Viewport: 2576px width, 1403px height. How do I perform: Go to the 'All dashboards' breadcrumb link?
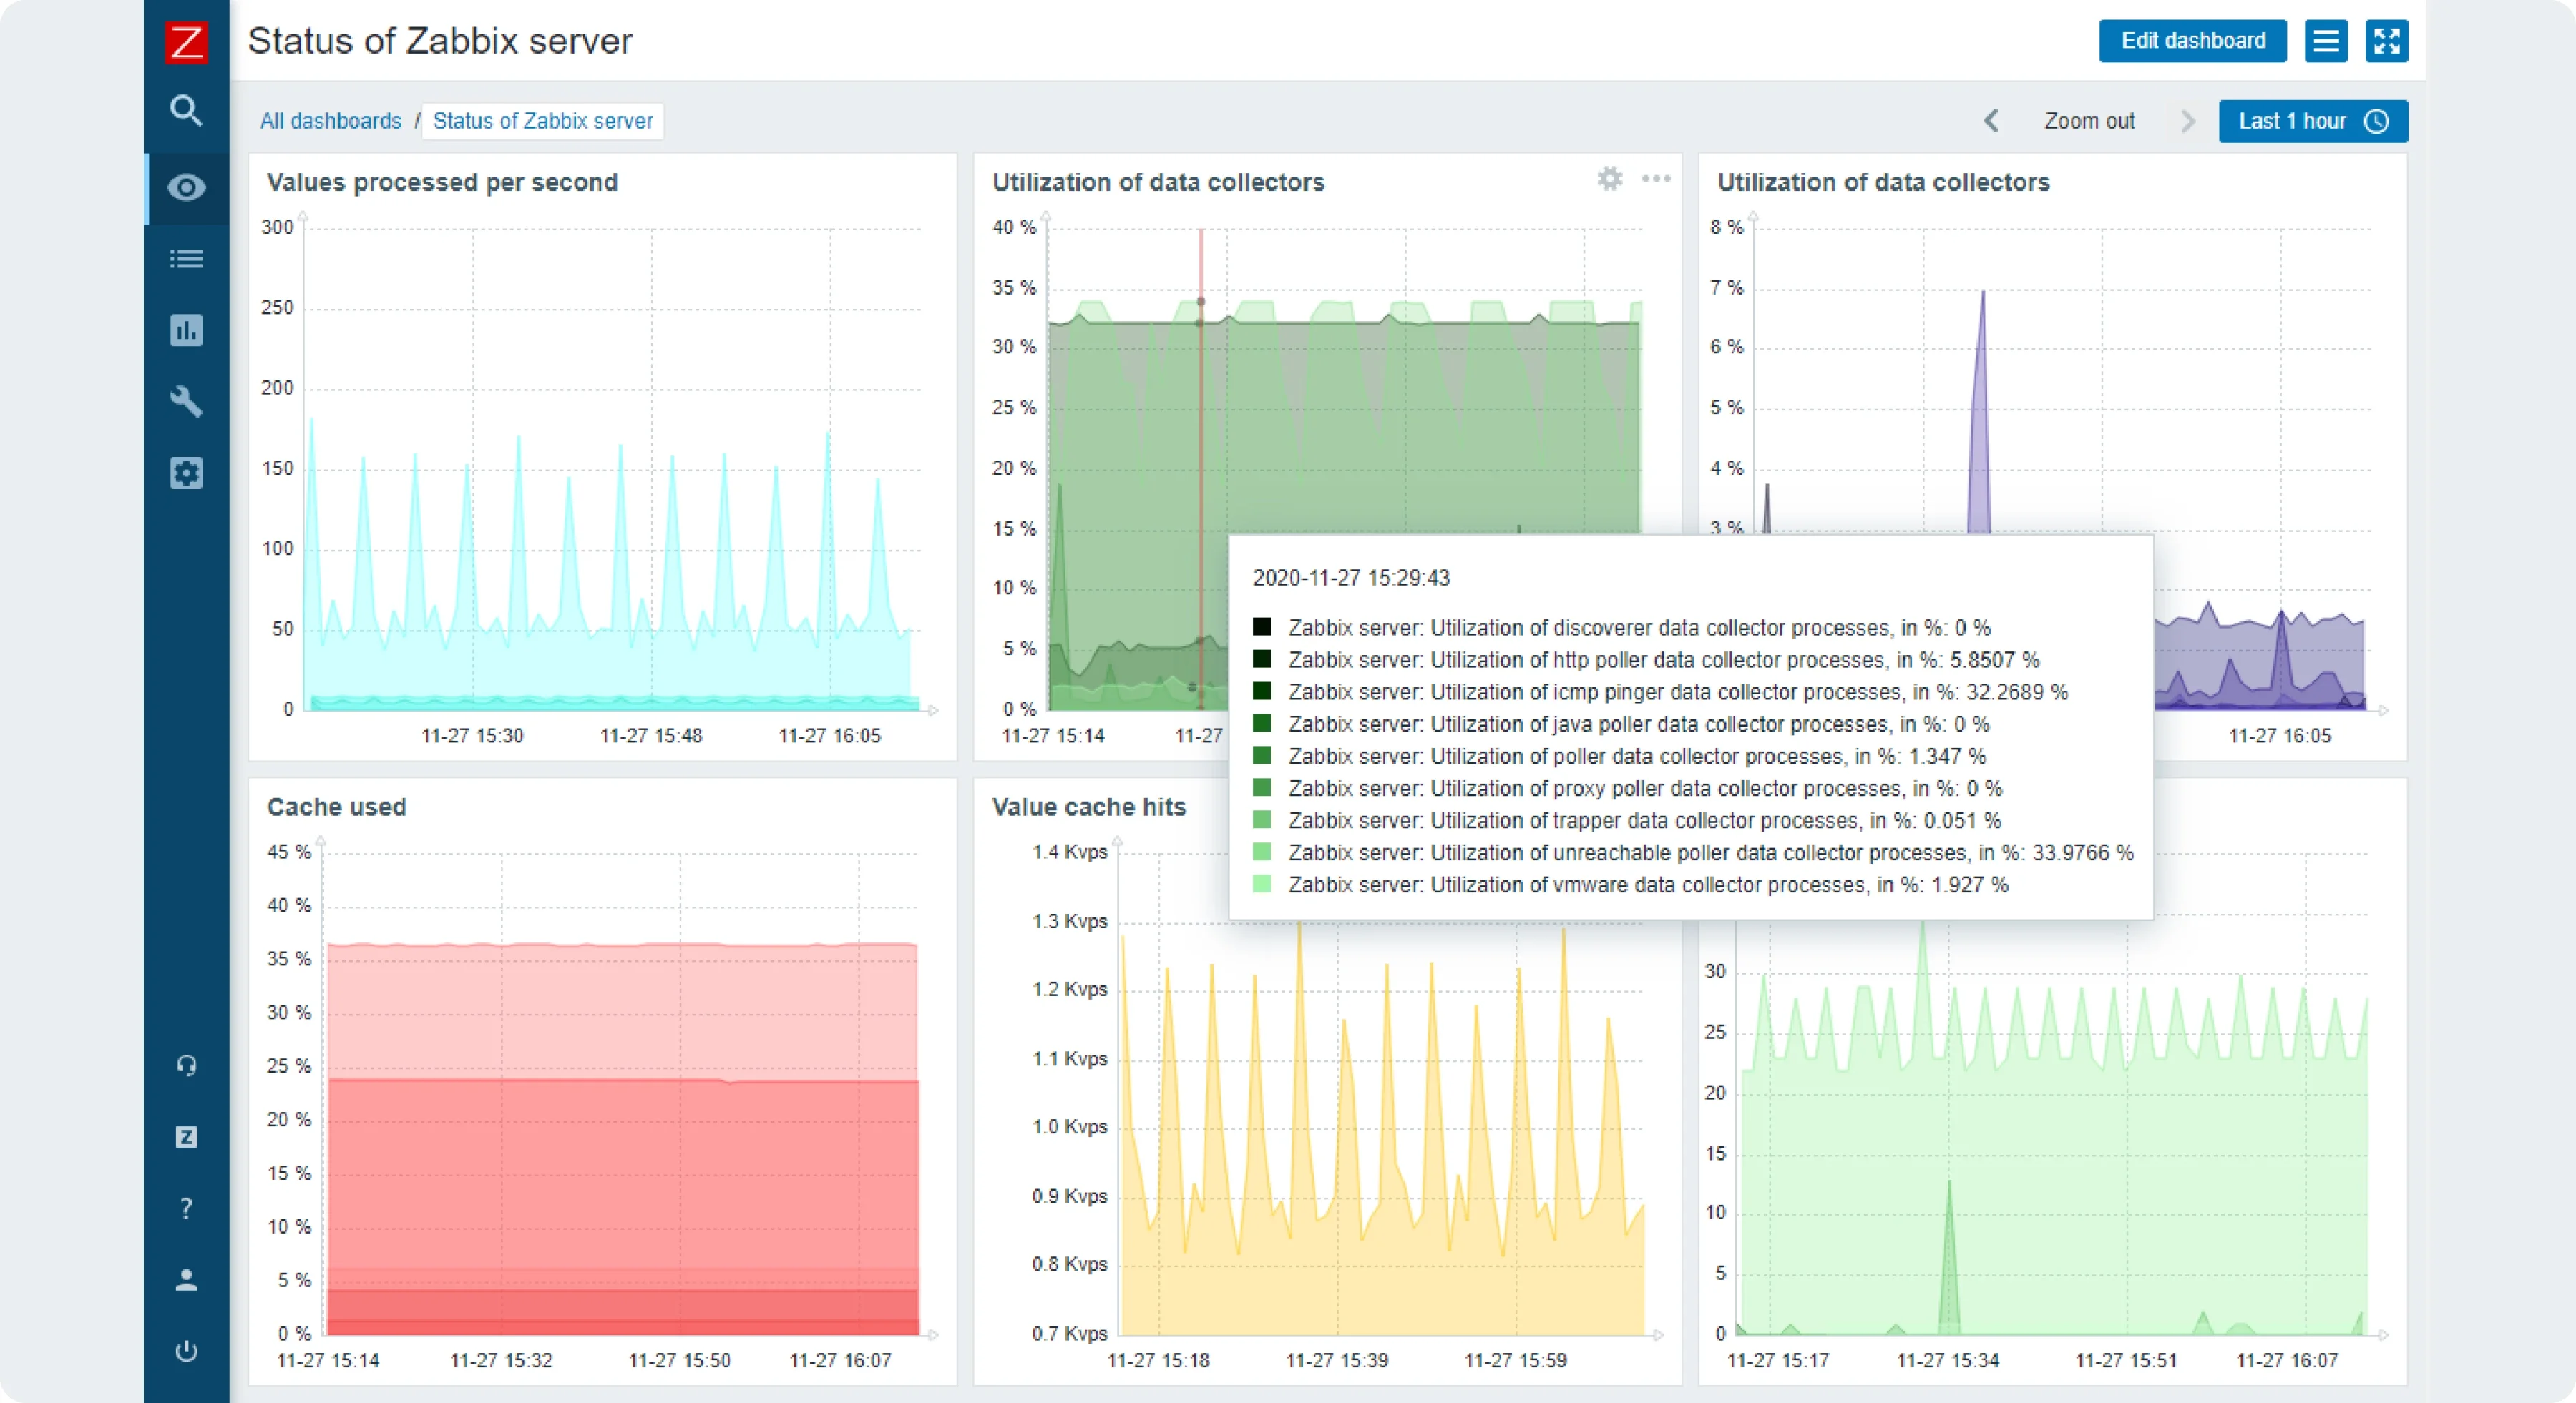click(x=330, y=121)
